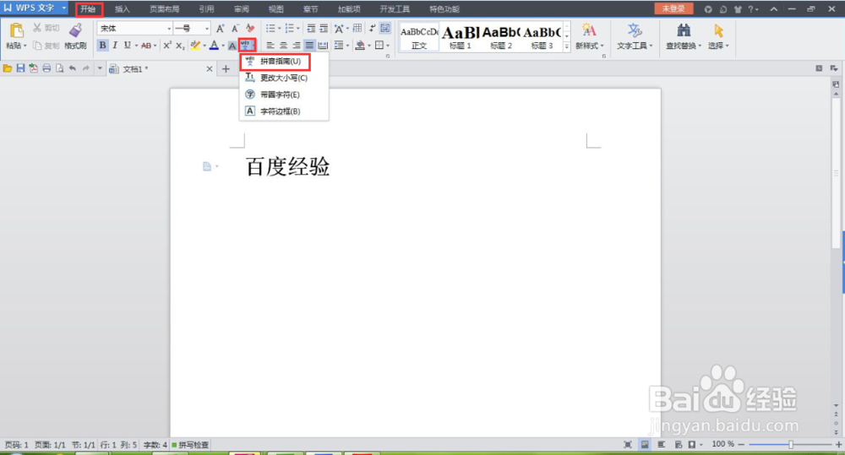The height and width of the screenshot is (455, 845).
Task: Increase paragraph indent
Action: click(x=324, y=29)
